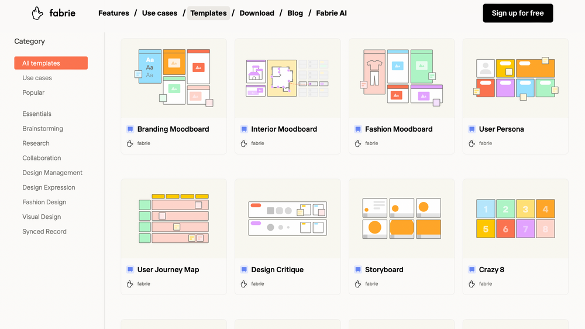Open the Features menu in navigation
585x329 pixels.
[x=113, y=13]
